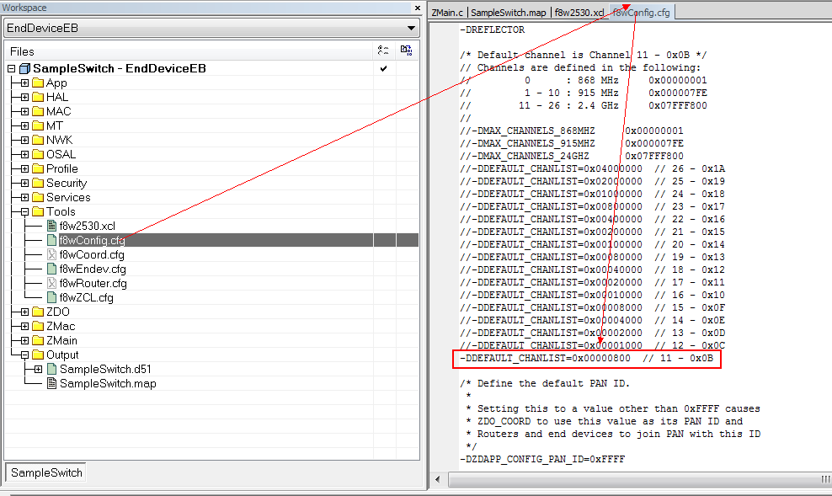Click the f8w2530.xcl file icon

(x=51, y=226)
